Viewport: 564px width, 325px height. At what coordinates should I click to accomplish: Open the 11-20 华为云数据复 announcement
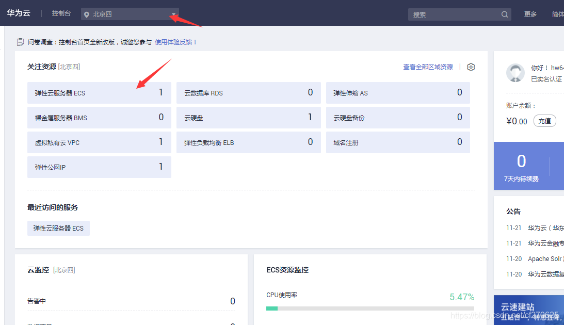click(535, 274)
